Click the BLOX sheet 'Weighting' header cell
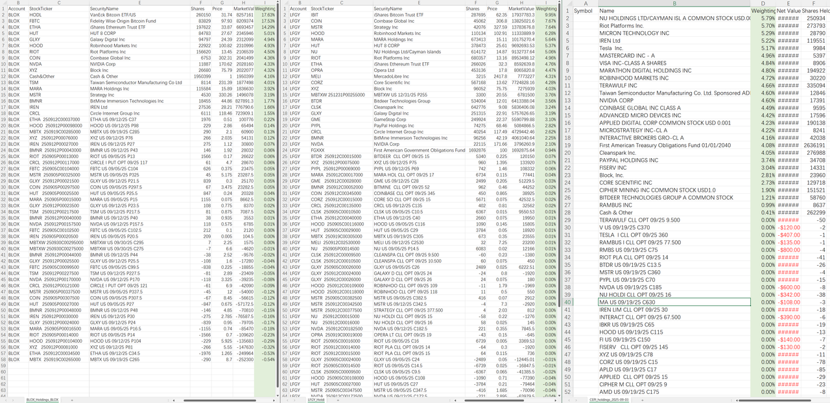 click(267, 9)
